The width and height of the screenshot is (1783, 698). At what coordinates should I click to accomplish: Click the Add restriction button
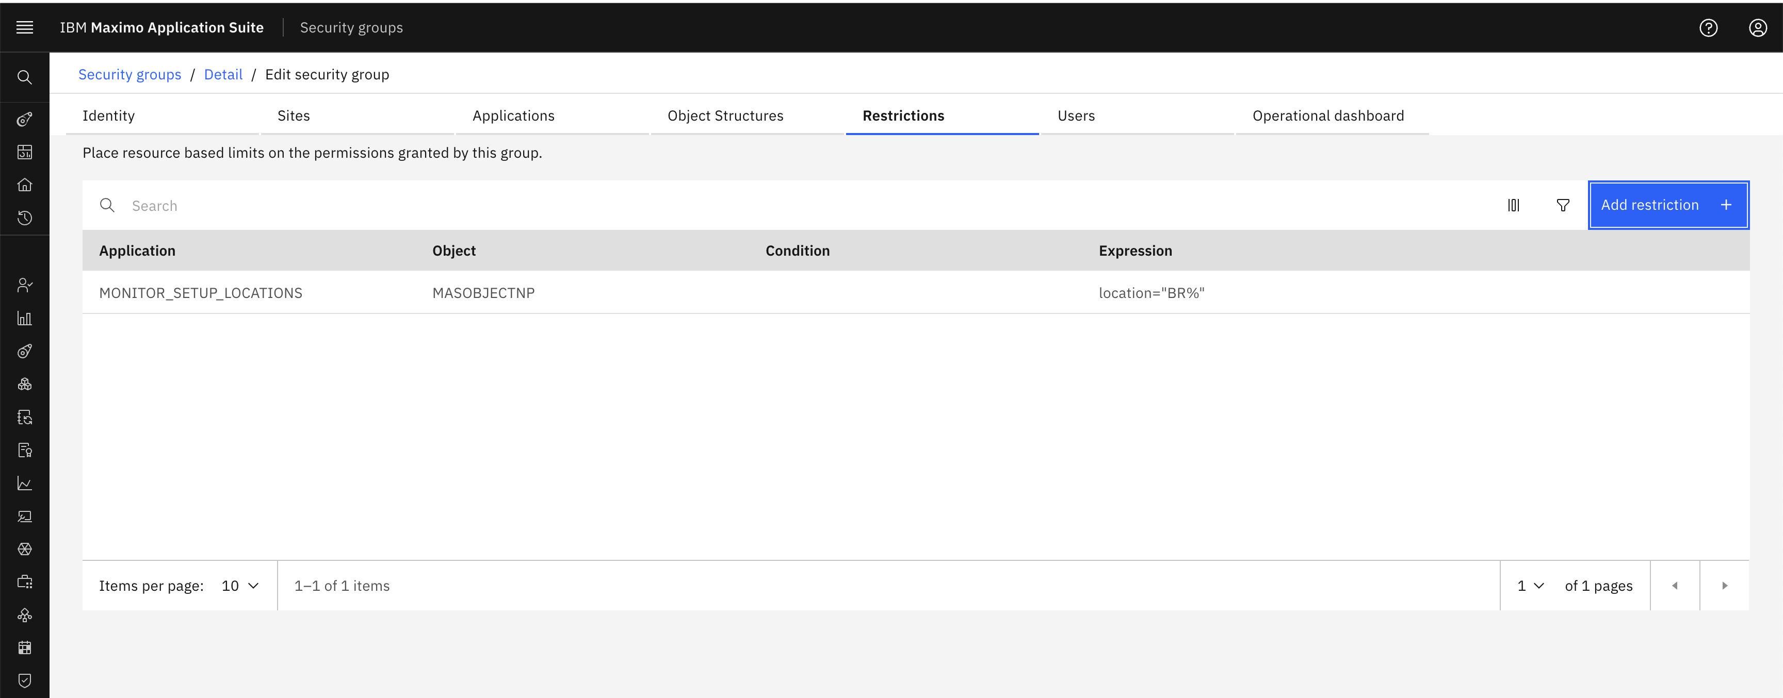[1668, 205]
